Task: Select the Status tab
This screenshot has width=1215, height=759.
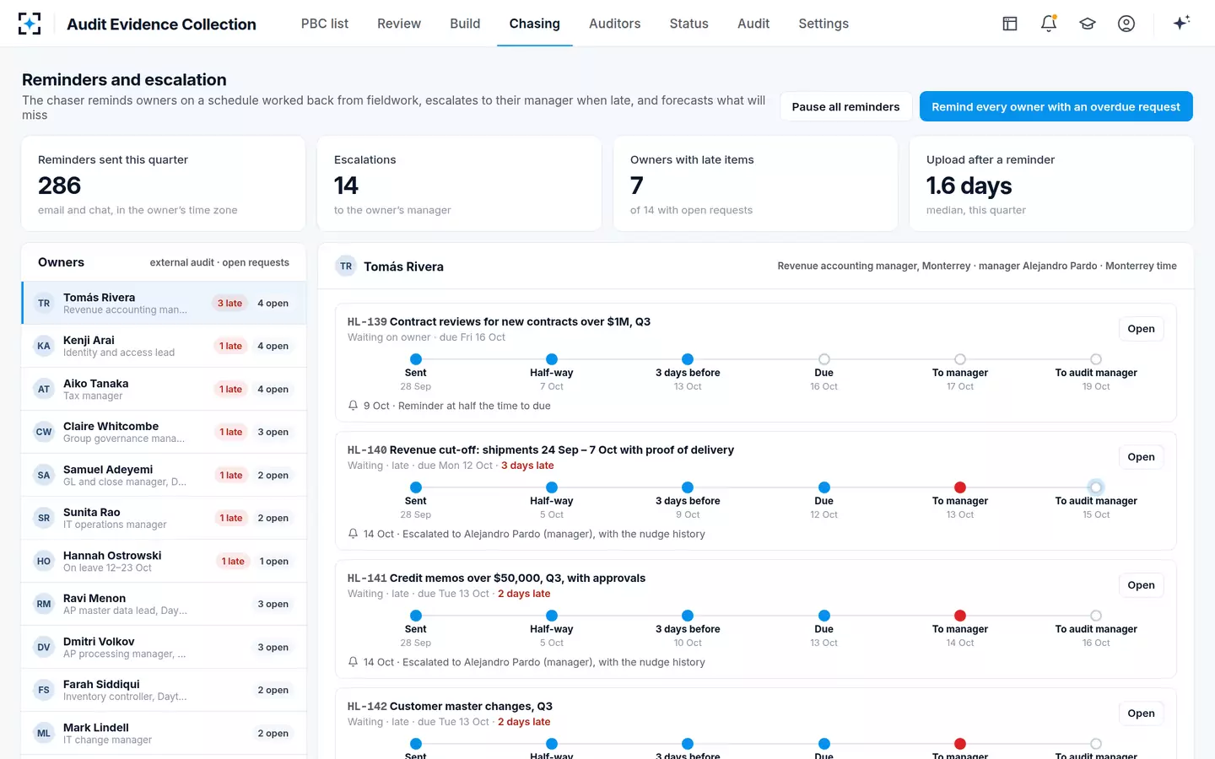Action: click(x=689, y=24)
